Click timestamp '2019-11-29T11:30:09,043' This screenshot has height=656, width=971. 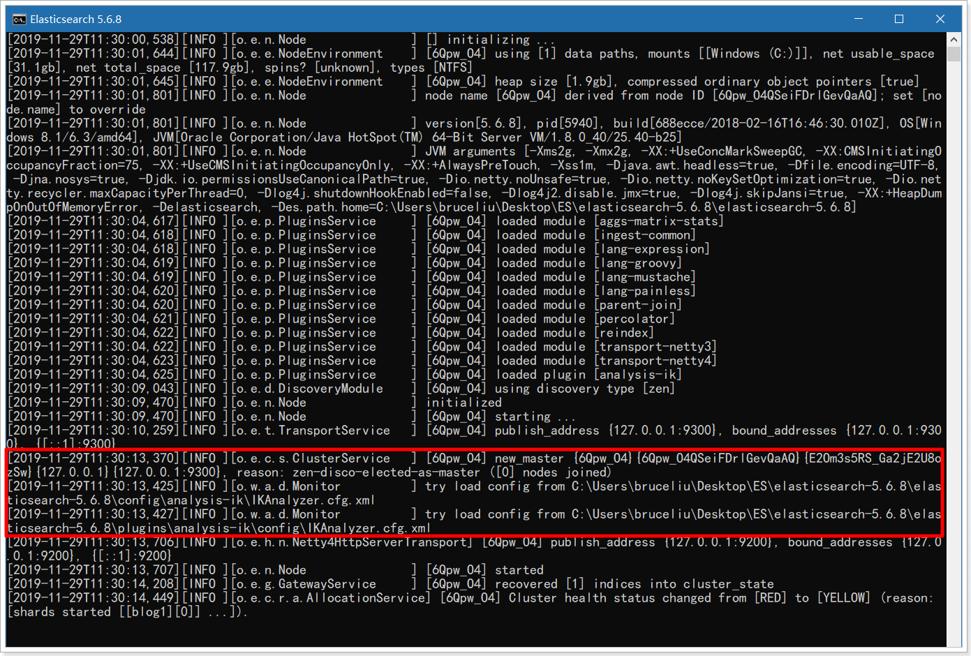[x=94, y=389]
